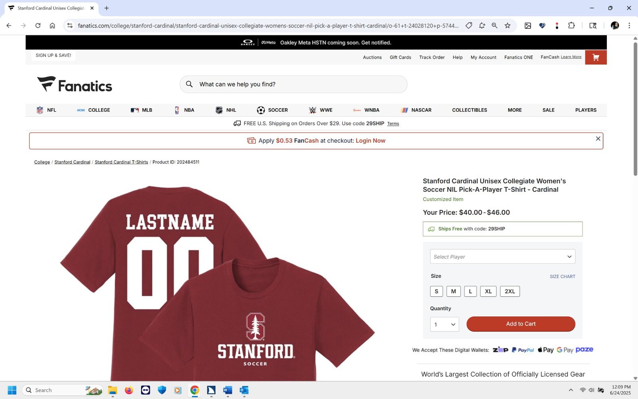Viewport: 638px width, 399px height.
Task: Close the FanCash banner
Action: coord(598,138)
